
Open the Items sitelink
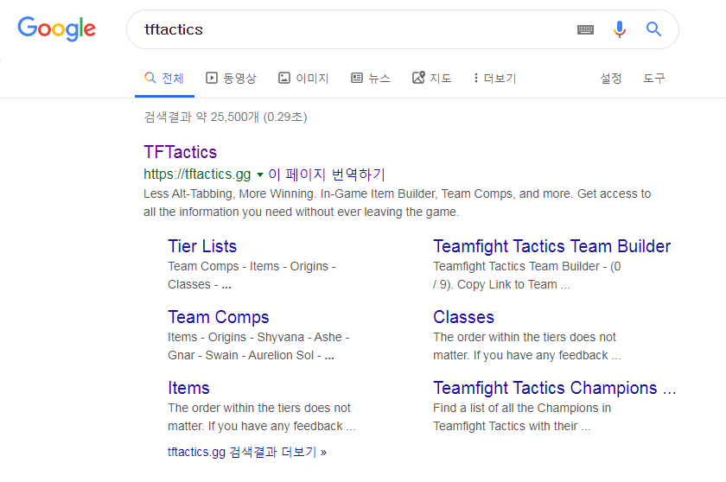[188, 388]
